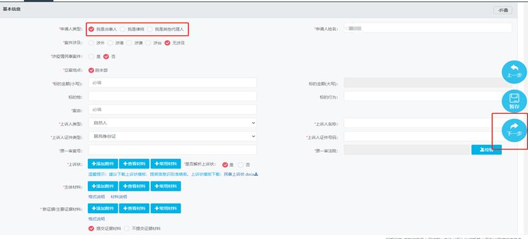
Task: Click 常用材料 in the 新证据 row
Action: tap(165, 208)
